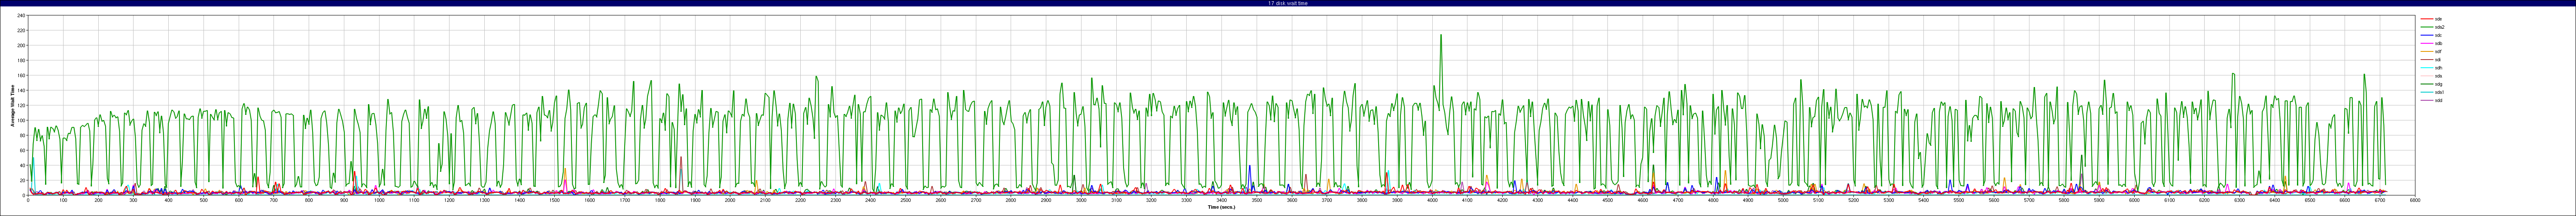Select the 'sdc' legend entry
Screen dimensions: 2576x216
(x=2439, y=35)
